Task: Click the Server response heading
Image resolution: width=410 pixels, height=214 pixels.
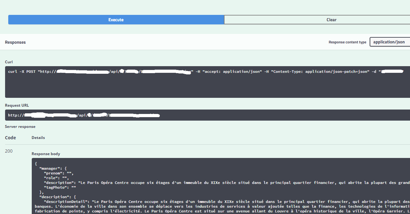Action: pyautogui.click(x=20, y=127)
